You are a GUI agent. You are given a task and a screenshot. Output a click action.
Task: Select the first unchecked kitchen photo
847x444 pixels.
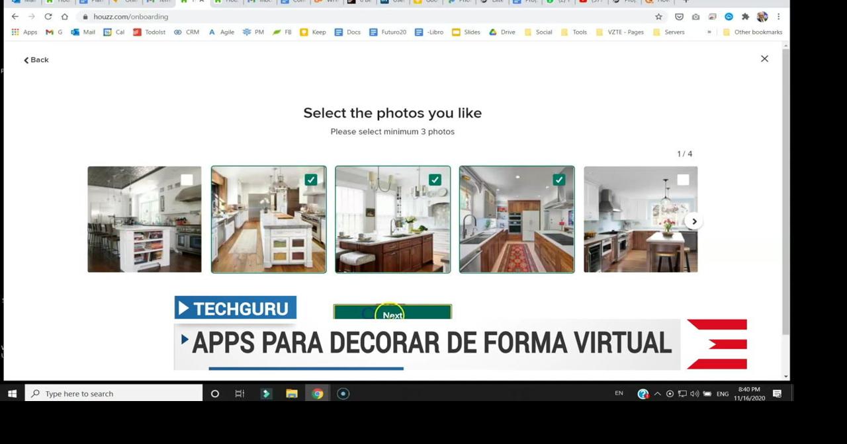click(x=186, y=179)
